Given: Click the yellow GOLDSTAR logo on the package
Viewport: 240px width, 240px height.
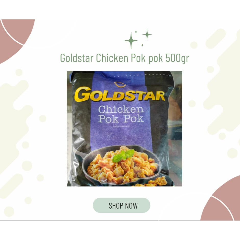Looking at the screenshot, I should (120, 94).
